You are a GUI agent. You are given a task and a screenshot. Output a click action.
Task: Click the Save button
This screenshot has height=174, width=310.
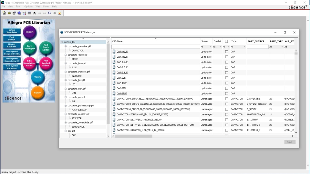click(x=290, y=142)
